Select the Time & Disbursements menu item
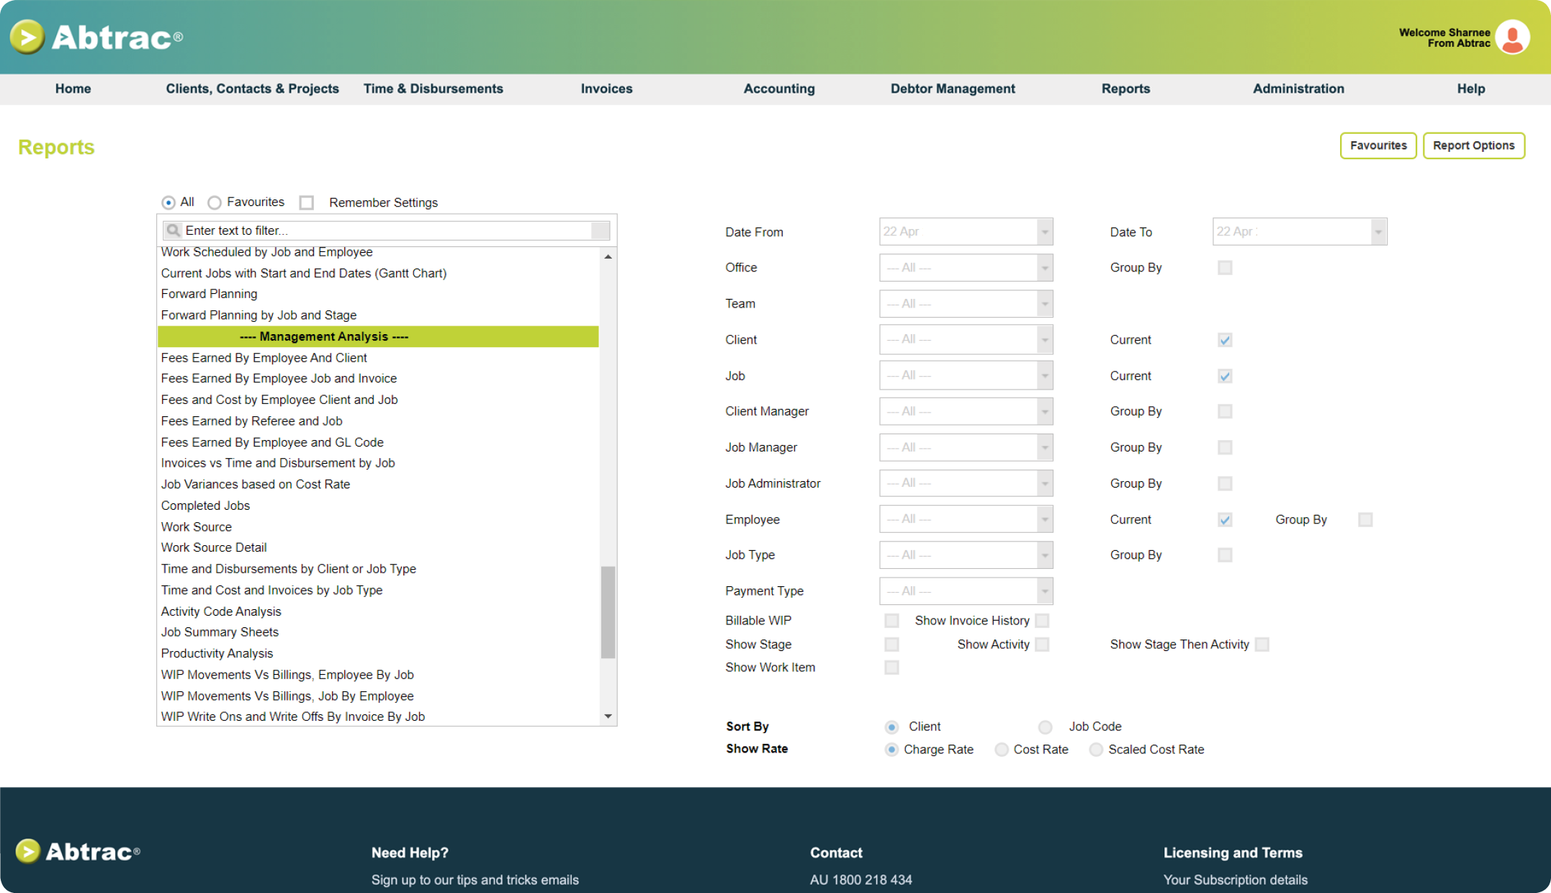This screenshot has height=893, width=1551. click(x=433, y=89)
